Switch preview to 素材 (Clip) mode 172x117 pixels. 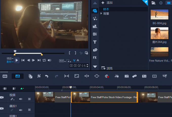point(9,62)
